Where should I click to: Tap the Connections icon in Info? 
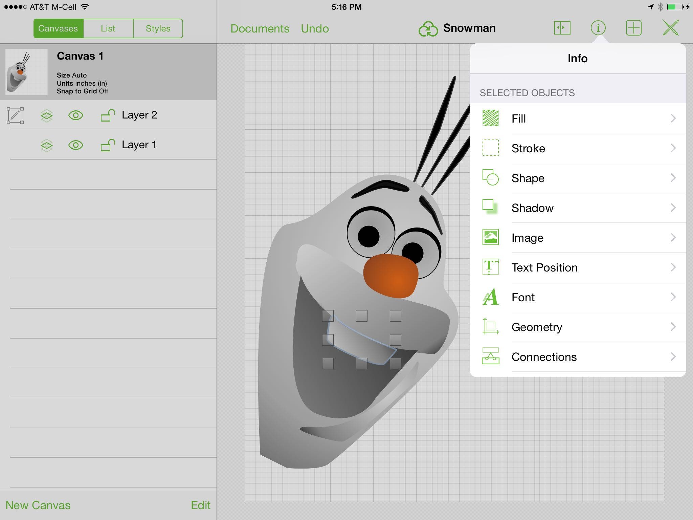pyautogui.click(x=490, y=356)
